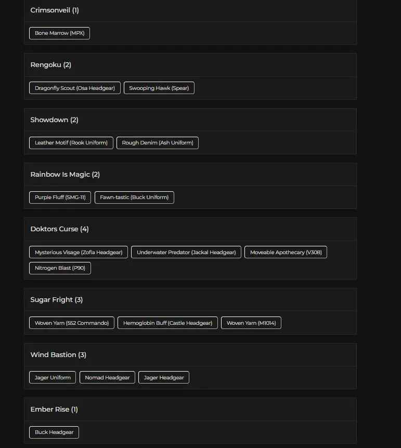Click the Jager Uniform tag

click(53, 377)
